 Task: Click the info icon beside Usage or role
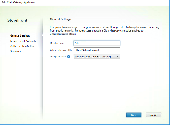click(x=68, y=57)
